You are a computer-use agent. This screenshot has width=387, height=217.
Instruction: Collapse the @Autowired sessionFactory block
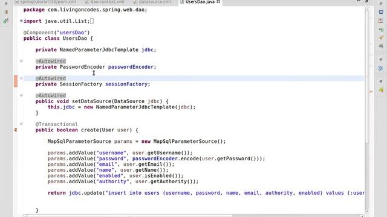[x=22, y=78]
